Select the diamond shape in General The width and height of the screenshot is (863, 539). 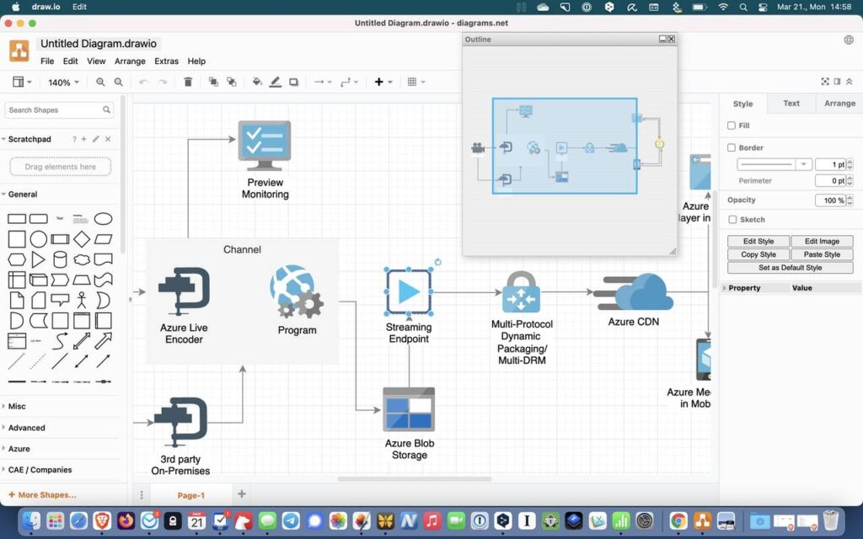click(x=82, y=239)
